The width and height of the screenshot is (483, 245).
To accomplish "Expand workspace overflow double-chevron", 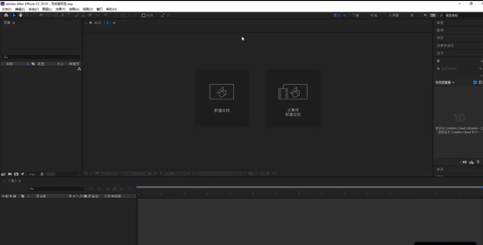I will [x=425, y=15].
